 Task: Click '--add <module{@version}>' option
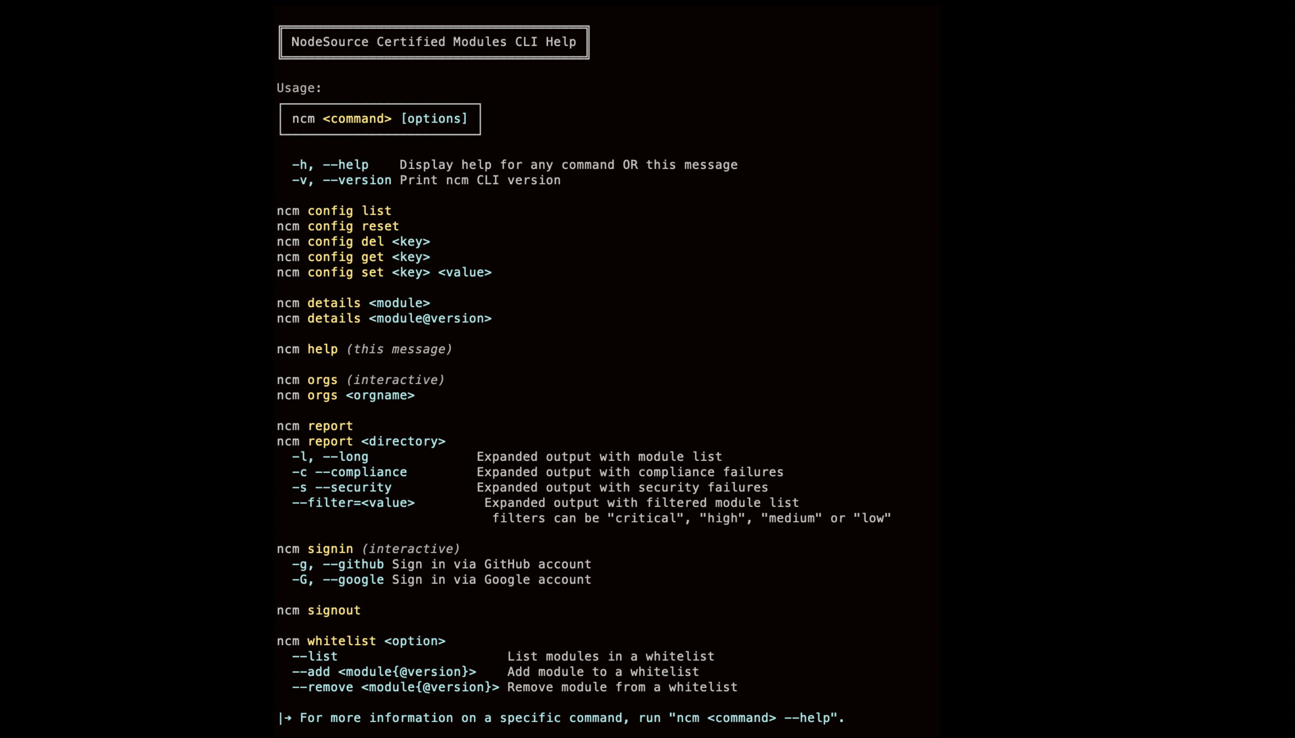pyautogui.click(x=384, y=672)
